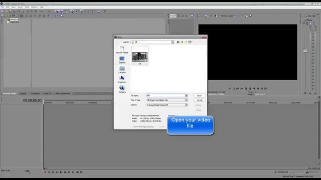The image size is (321, 180).
Task: Switch to the Video FX tab
Action: [47, 93]
